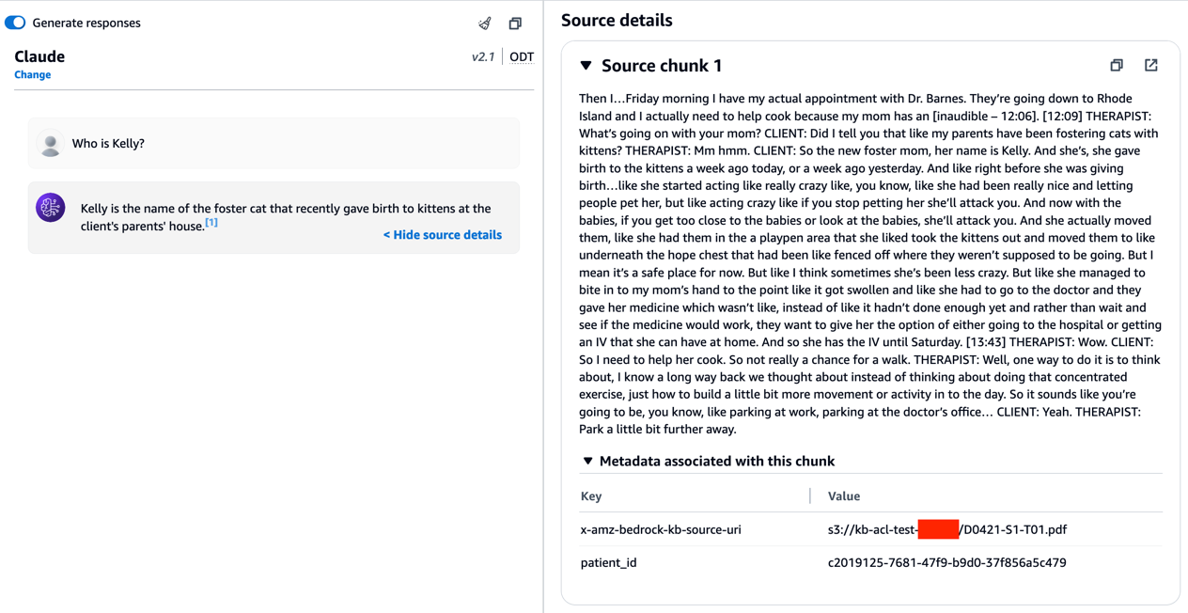Click the clear chat broom icon
This screenshot has height=613, width=1188.
pos(485,24)
